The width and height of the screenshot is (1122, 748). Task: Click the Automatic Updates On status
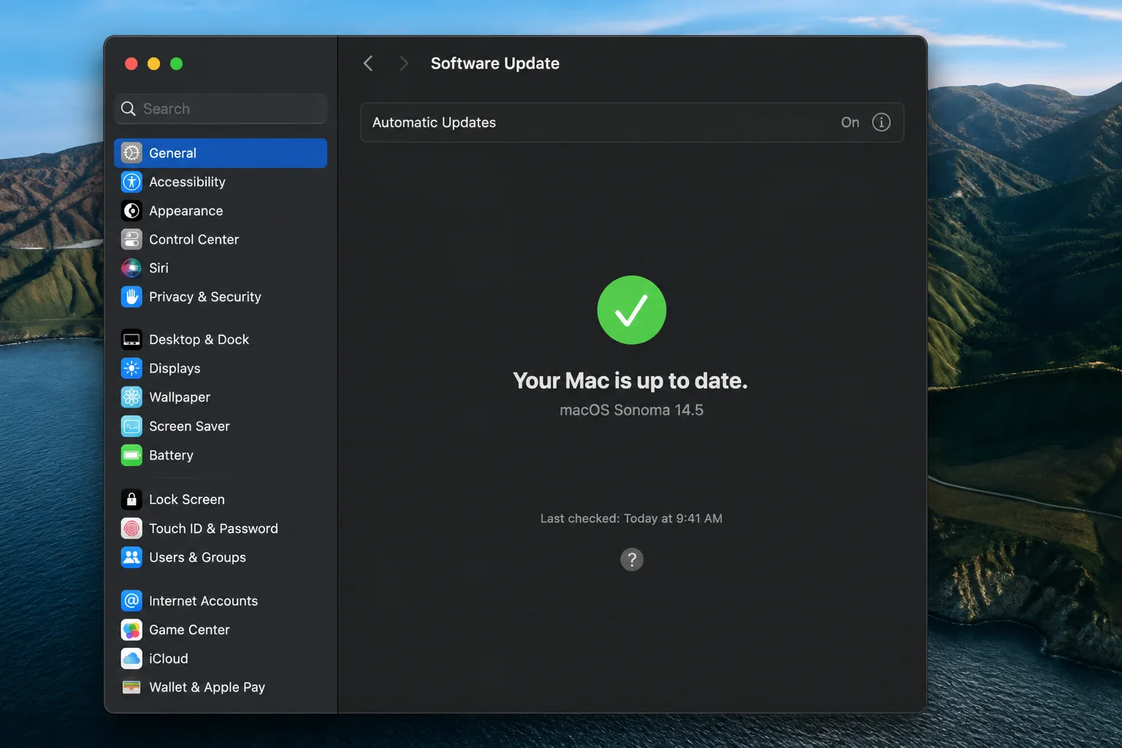[x=850, y=122]
